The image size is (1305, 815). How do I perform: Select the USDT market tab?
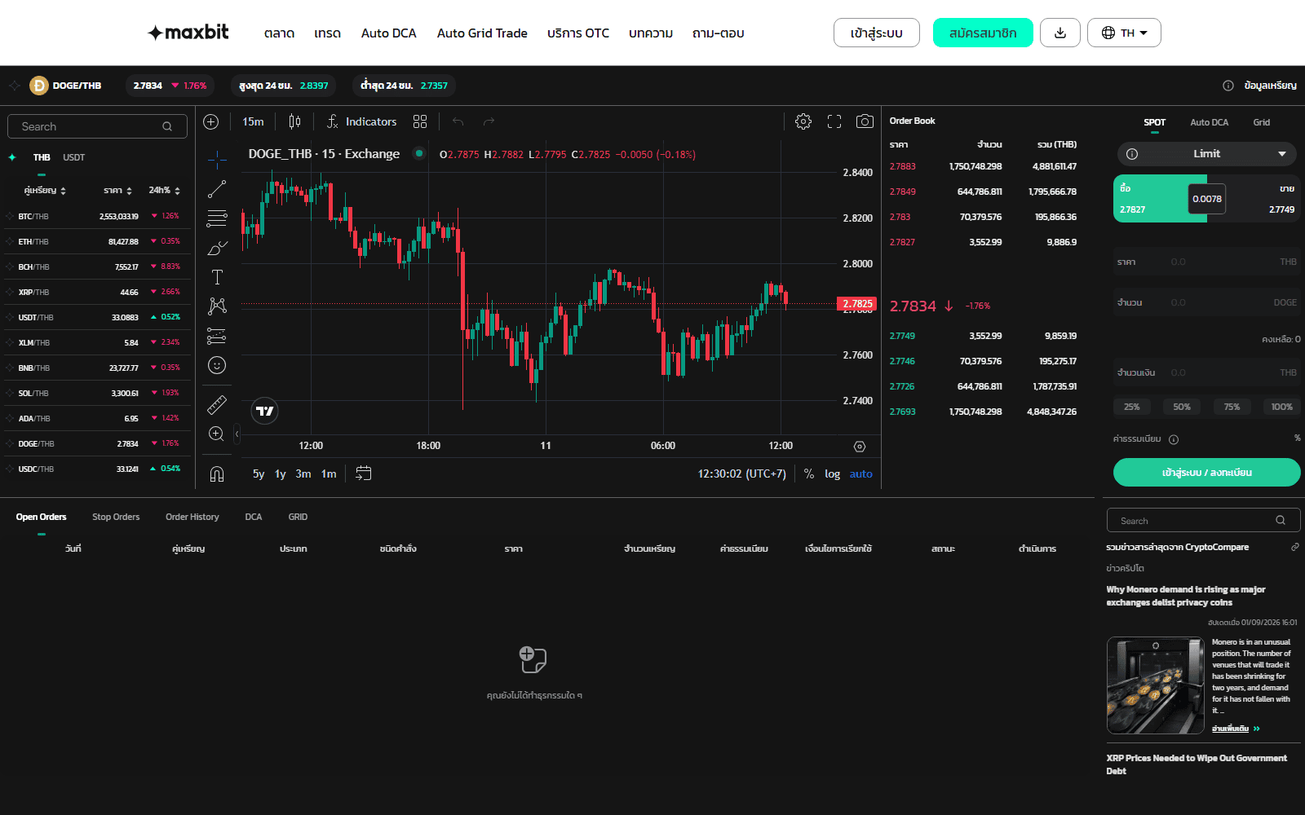(73, 157)
